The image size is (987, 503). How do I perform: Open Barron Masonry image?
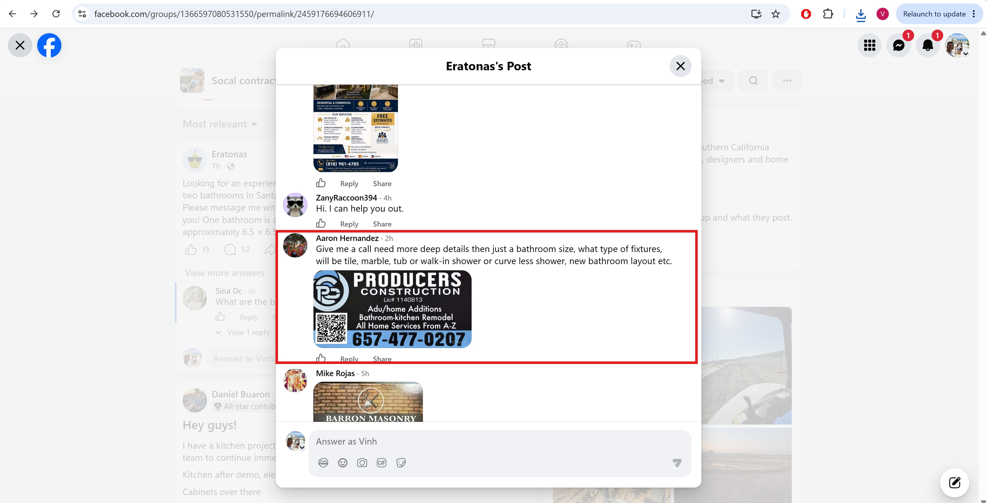[368, 402]
